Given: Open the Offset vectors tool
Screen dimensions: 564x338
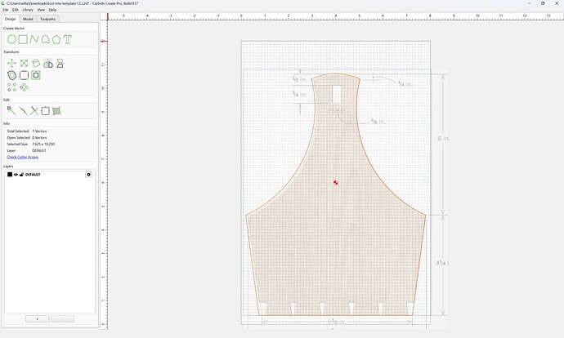Looking at the screenshot, I should pyautogui.click(x=12, y=75).
